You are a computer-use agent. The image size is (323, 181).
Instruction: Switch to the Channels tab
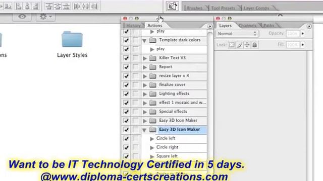click(248, 26)
